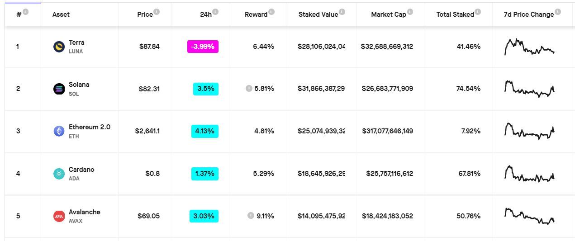Click the info icon next to Market Cap header

point(410,12)
